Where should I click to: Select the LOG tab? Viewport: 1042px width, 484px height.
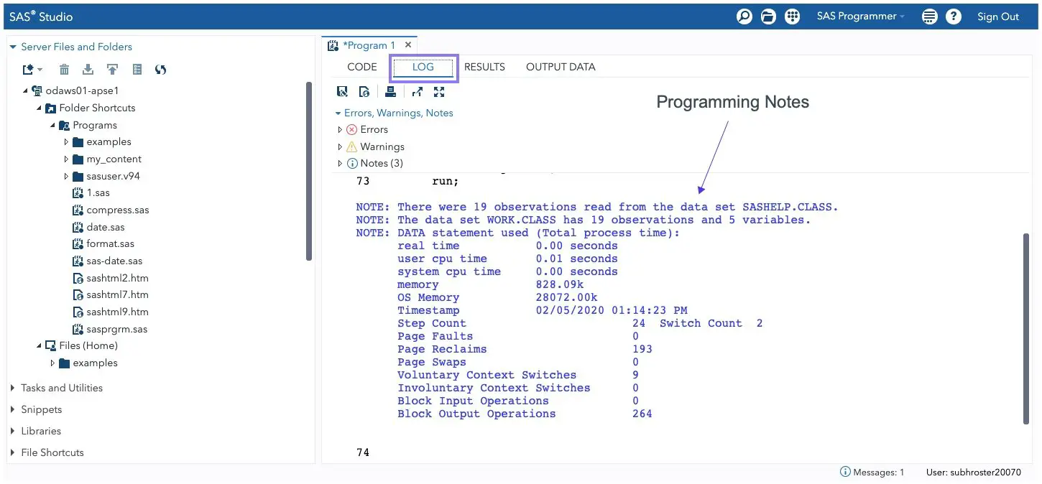[423, 67]
